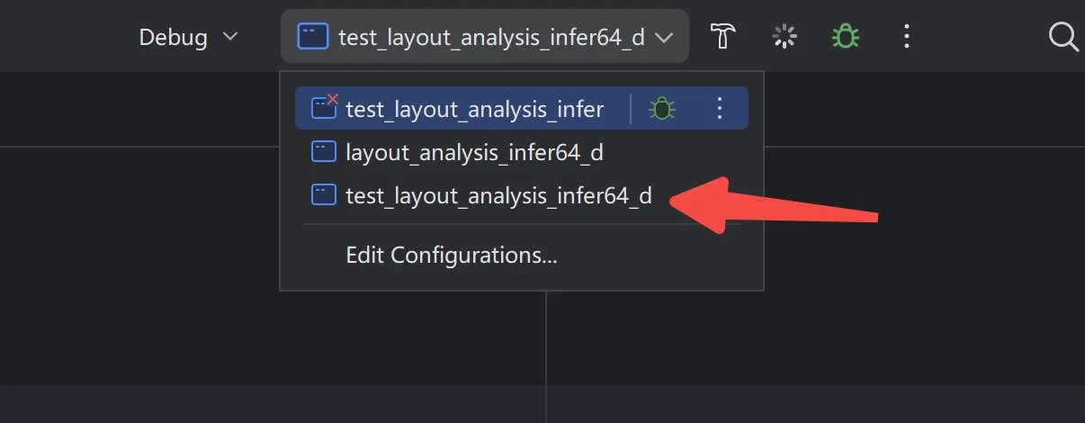The width and height of the screenshot is (1085, 423).
Task: Click the vertical dots More Actions in toolbar
Action: tap(906, 36)
